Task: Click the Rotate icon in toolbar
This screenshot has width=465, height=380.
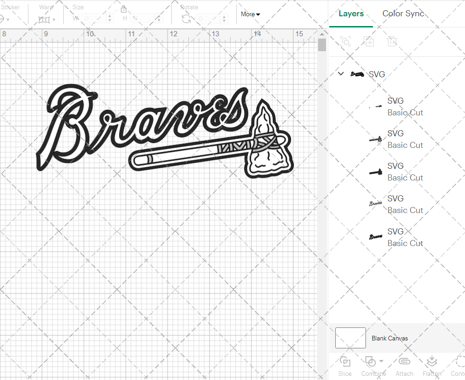Action: click(x=186, y=19)
